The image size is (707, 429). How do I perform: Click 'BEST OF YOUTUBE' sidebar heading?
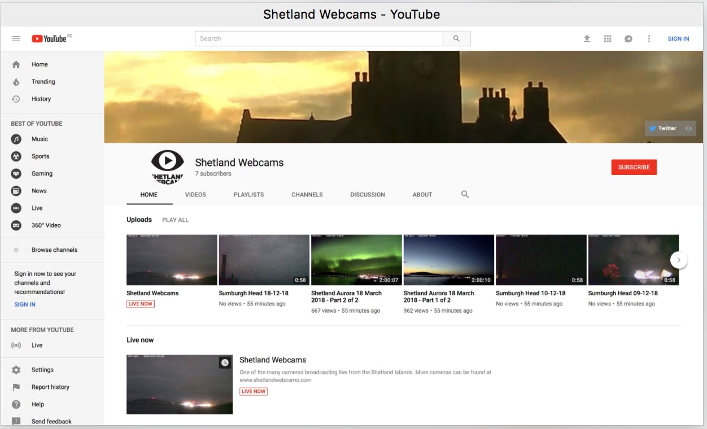pyautogui.click(x=37, y=124)
